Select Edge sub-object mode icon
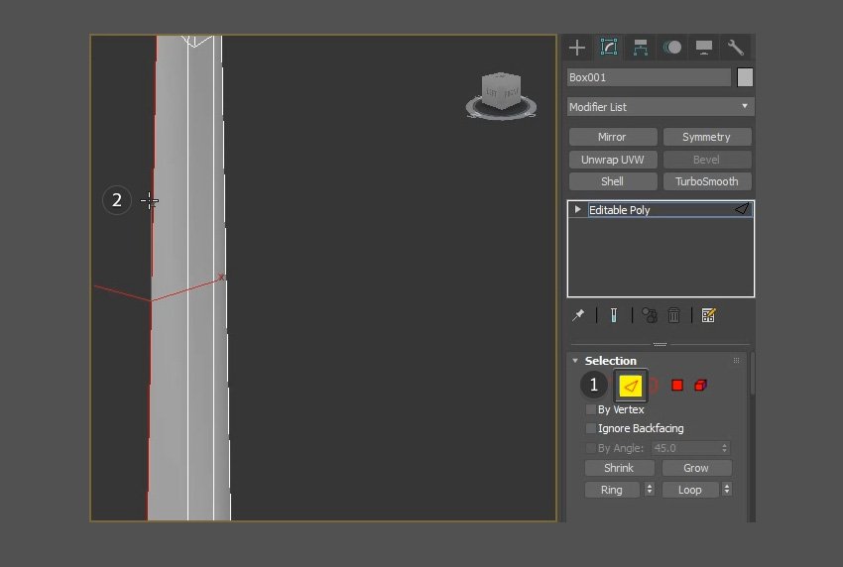Screen dimensions: 843x567 631,386
